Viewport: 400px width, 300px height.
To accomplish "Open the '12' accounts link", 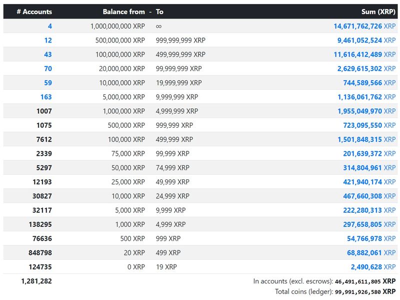I will [x=47, y=40].
